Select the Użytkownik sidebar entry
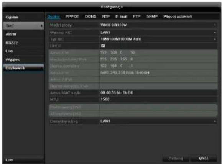The height and width of the screenshot is (164, 222). tap(23, 68)
